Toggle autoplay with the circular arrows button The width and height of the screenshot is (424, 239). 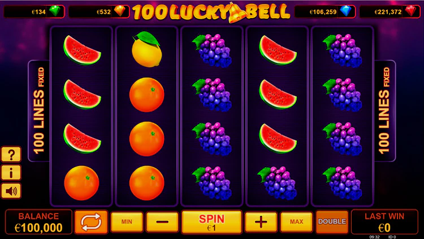click(91, 222)
